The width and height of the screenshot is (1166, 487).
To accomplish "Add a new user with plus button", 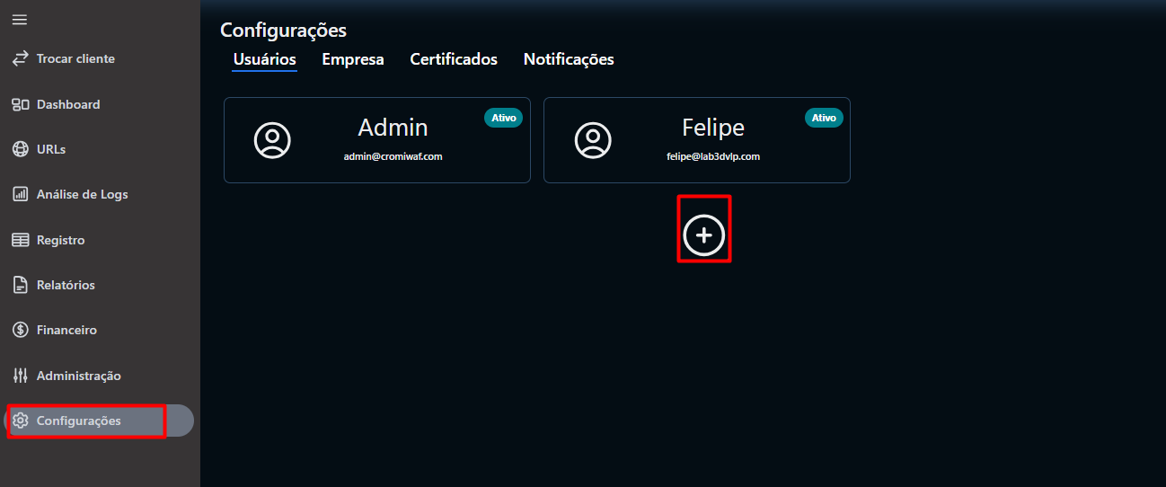I will coord(703,235).
